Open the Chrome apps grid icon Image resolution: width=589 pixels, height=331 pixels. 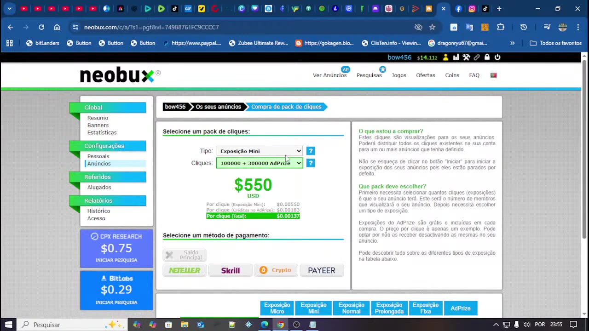tap(10, 43)
